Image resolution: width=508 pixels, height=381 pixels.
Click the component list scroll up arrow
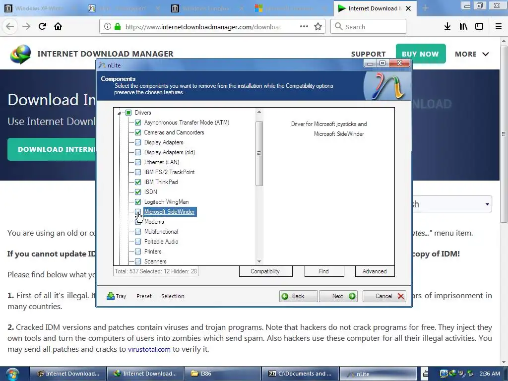(259, 112)
